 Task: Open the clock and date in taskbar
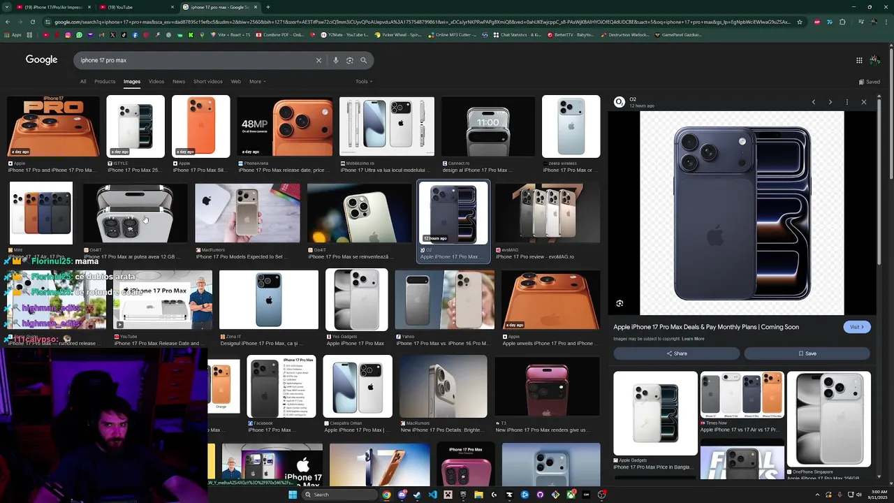pyautogui.click(x=877, y=495)
